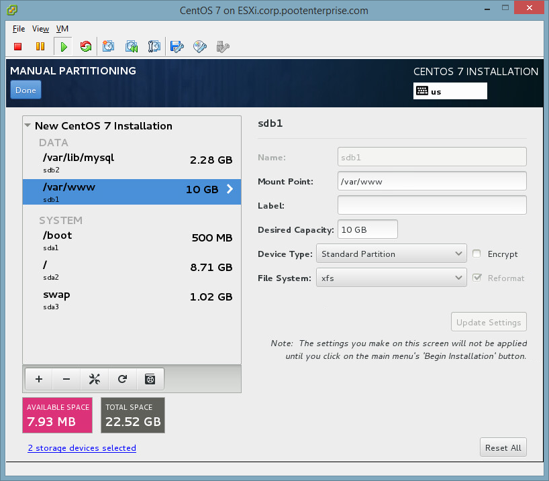
Task: Click the Desired Capacity input field
Action: click(367, 229)
